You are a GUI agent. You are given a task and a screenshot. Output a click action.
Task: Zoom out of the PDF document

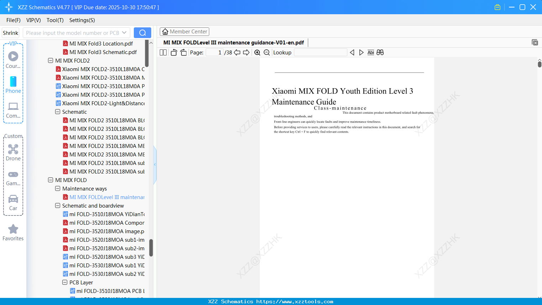pos(267,53)
